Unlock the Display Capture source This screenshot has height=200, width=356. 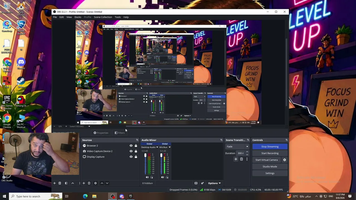136,157
